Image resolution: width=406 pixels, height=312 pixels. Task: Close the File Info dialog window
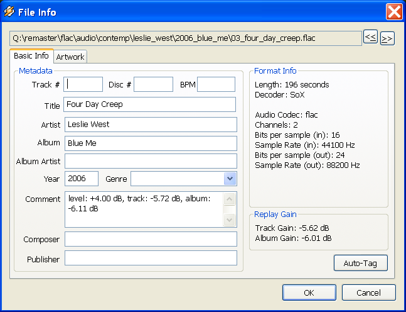coord(393,12)
